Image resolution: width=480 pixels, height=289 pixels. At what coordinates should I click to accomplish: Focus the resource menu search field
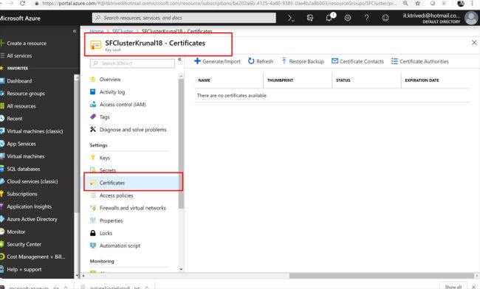[x=132, y=63]
